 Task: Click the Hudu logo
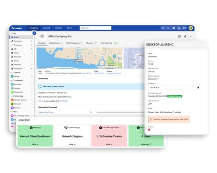(16, 28)
